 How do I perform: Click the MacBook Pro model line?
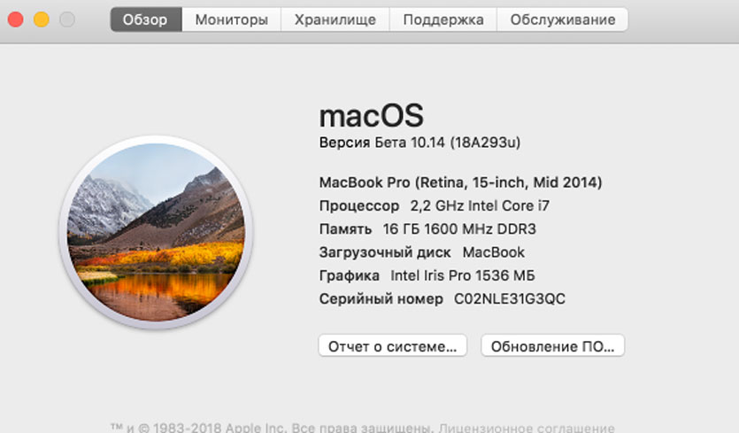point(460,182)
